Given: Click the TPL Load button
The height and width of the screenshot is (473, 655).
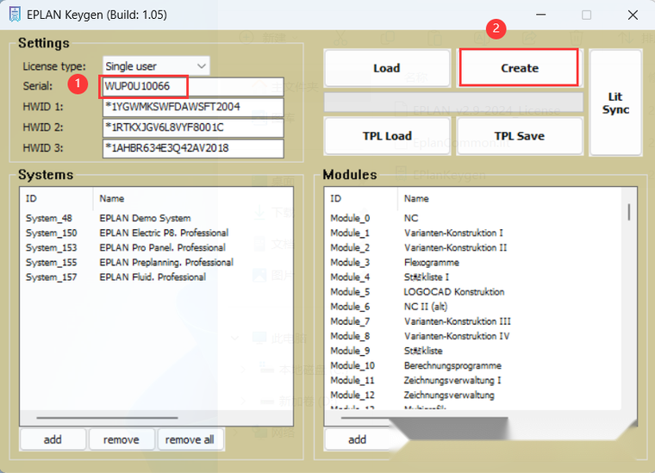Looking at the screenshot, I should [x=387, y=136].
